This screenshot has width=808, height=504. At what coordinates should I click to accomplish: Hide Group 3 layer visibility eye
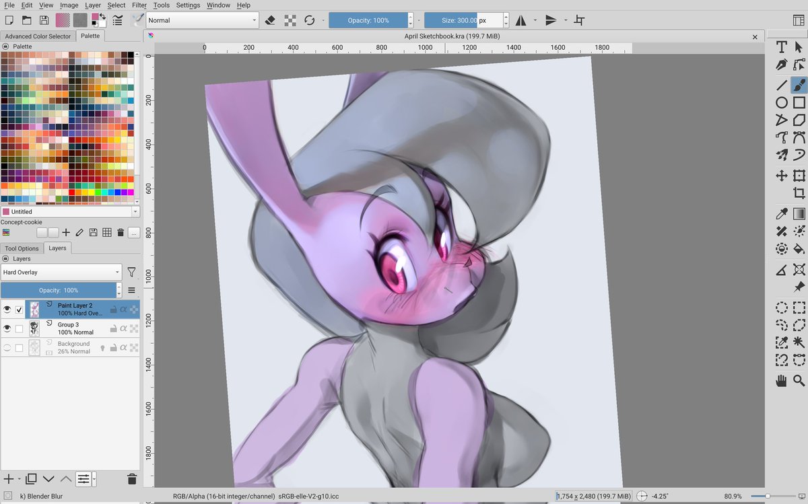[7, 328]
